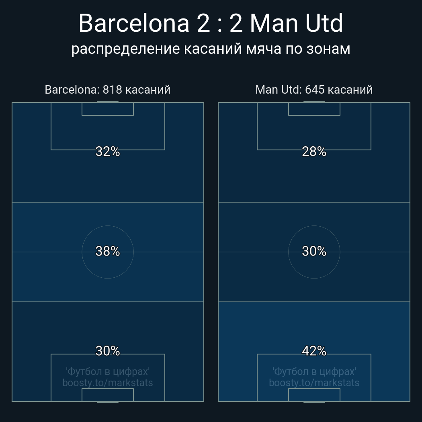This screenshot has height=422, width=422.
Task: Click 'Футбол в цифрах' watermark on Man Utd pitch
Action: tap(314, 371)
